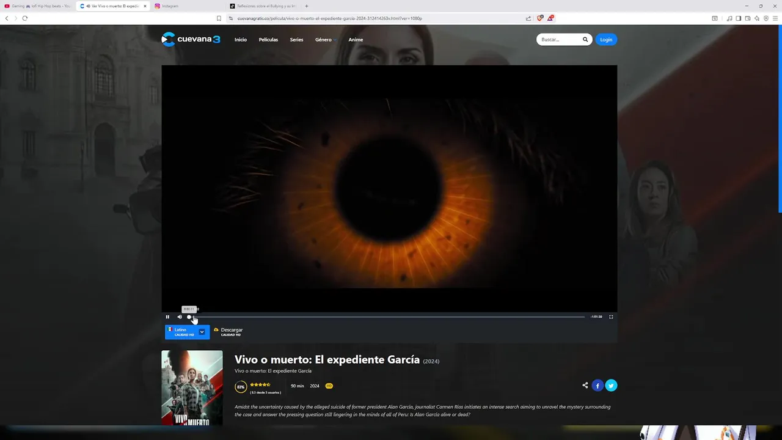782x440 pixels.
Task: Expand the Género dropdown menu
Action: coord(326,40)
